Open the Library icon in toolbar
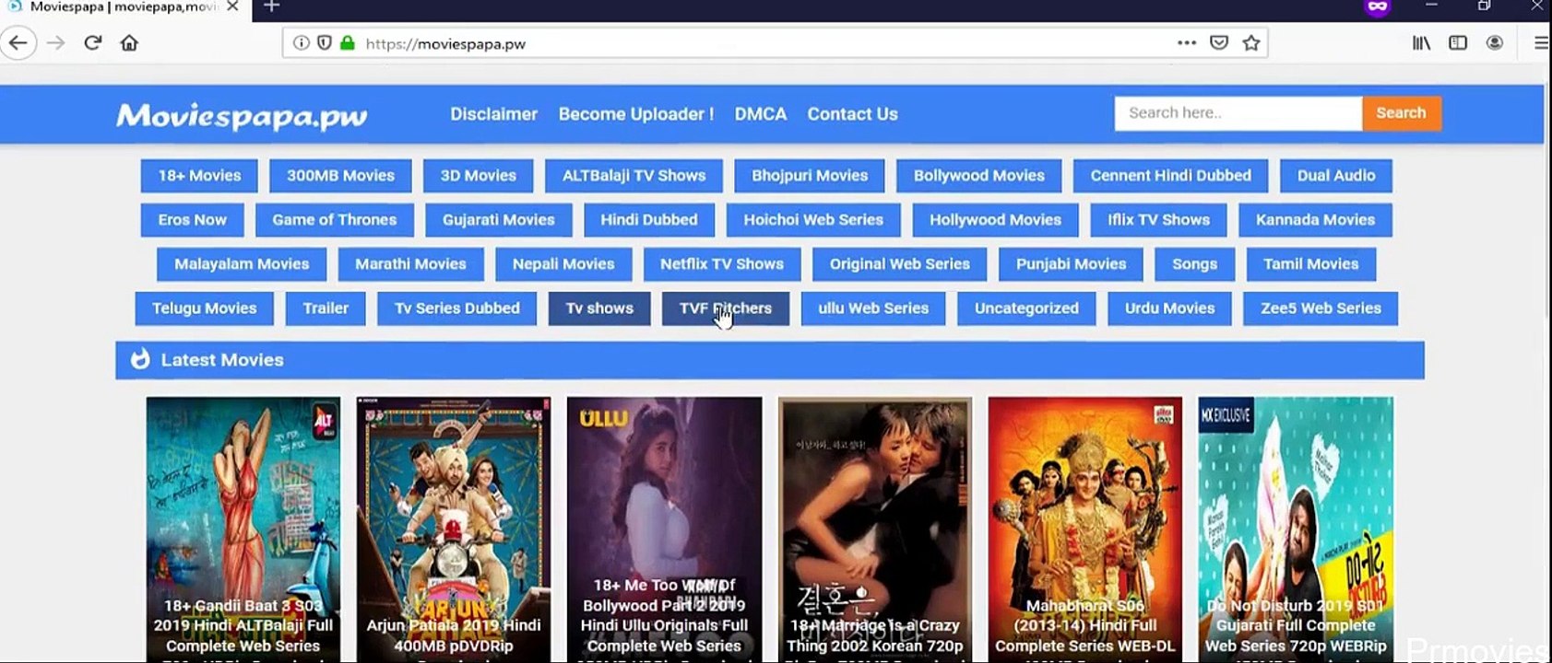The width and height of the screenshot is (1552, 663). [1421, 43]
